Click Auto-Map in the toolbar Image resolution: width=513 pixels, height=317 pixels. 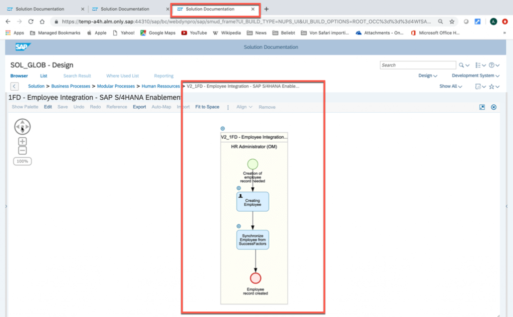[161, 107]
